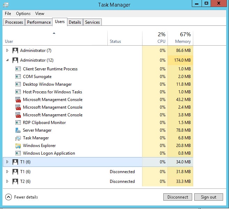Select the Users tab
The height and width of the screenshot is (209, 229).
coord(60,22)
